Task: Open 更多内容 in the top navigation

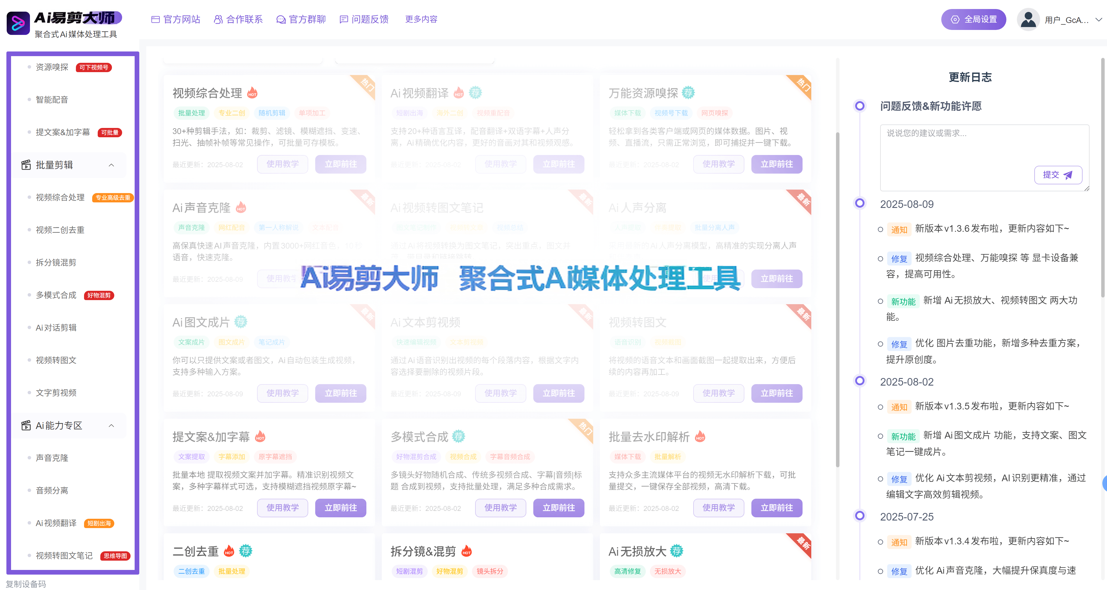Action: tap(421, 19)
